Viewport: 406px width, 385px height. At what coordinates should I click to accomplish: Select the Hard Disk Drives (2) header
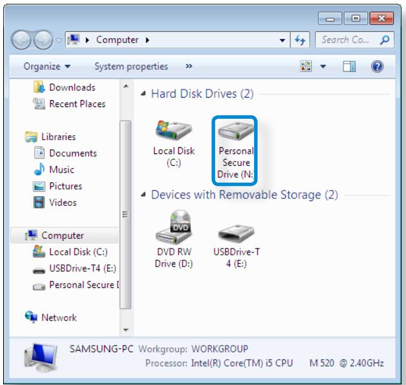coord(202,93)
